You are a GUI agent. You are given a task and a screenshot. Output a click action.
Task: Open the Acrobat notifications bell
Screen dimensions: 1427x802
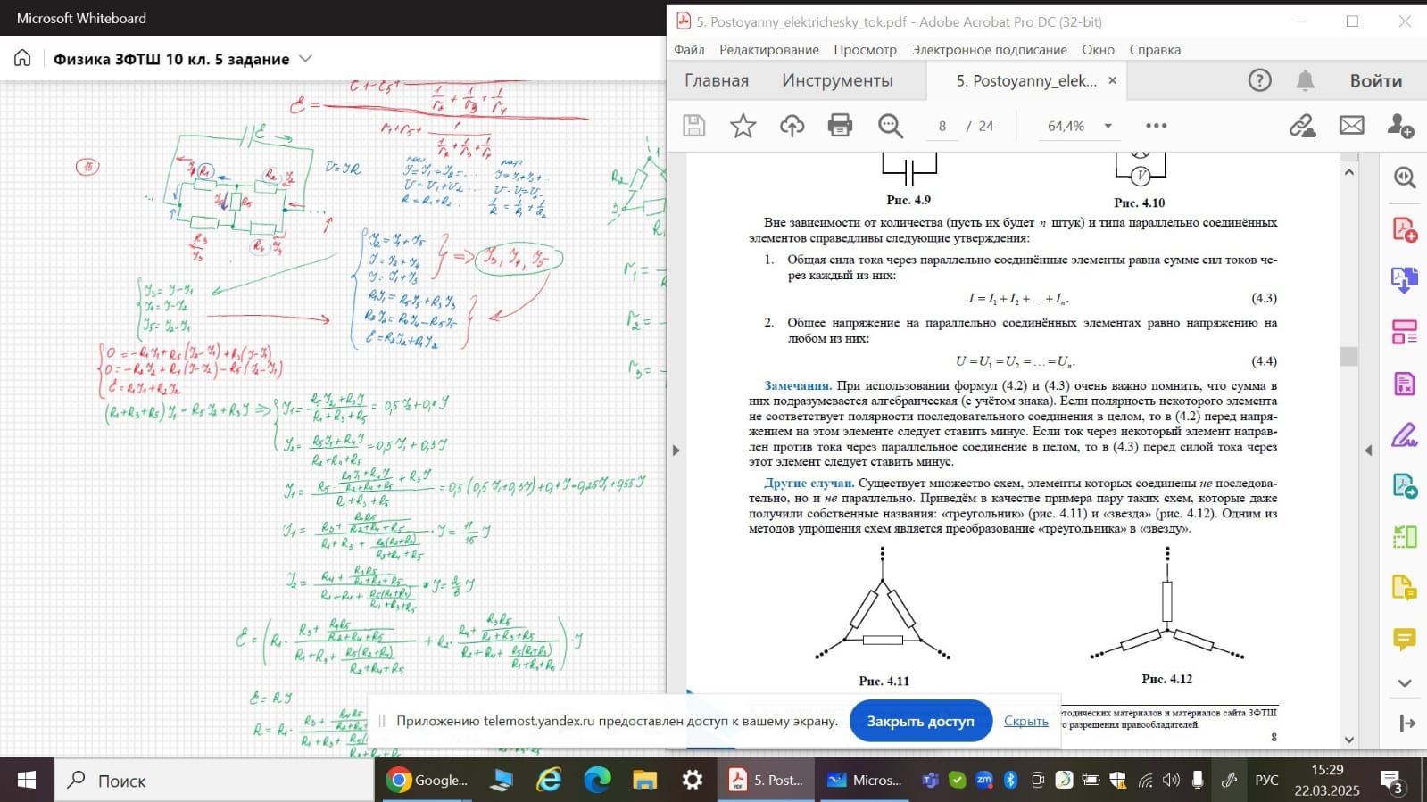click(x=1305, y=80)
